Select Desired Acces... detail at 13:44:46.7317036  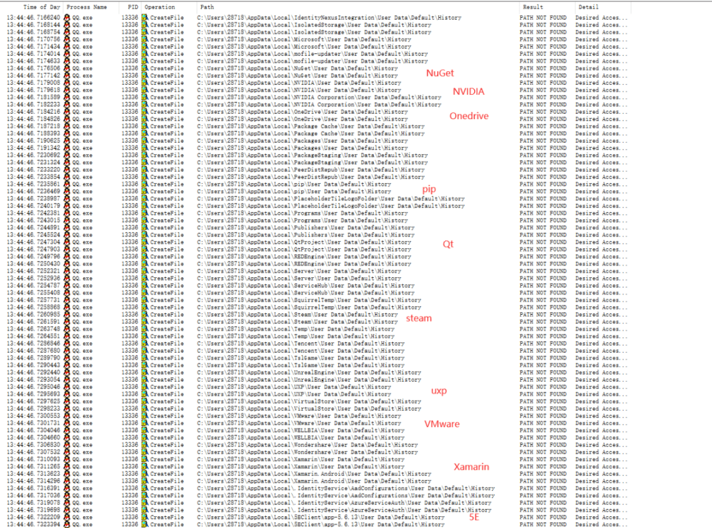[601, 496]
